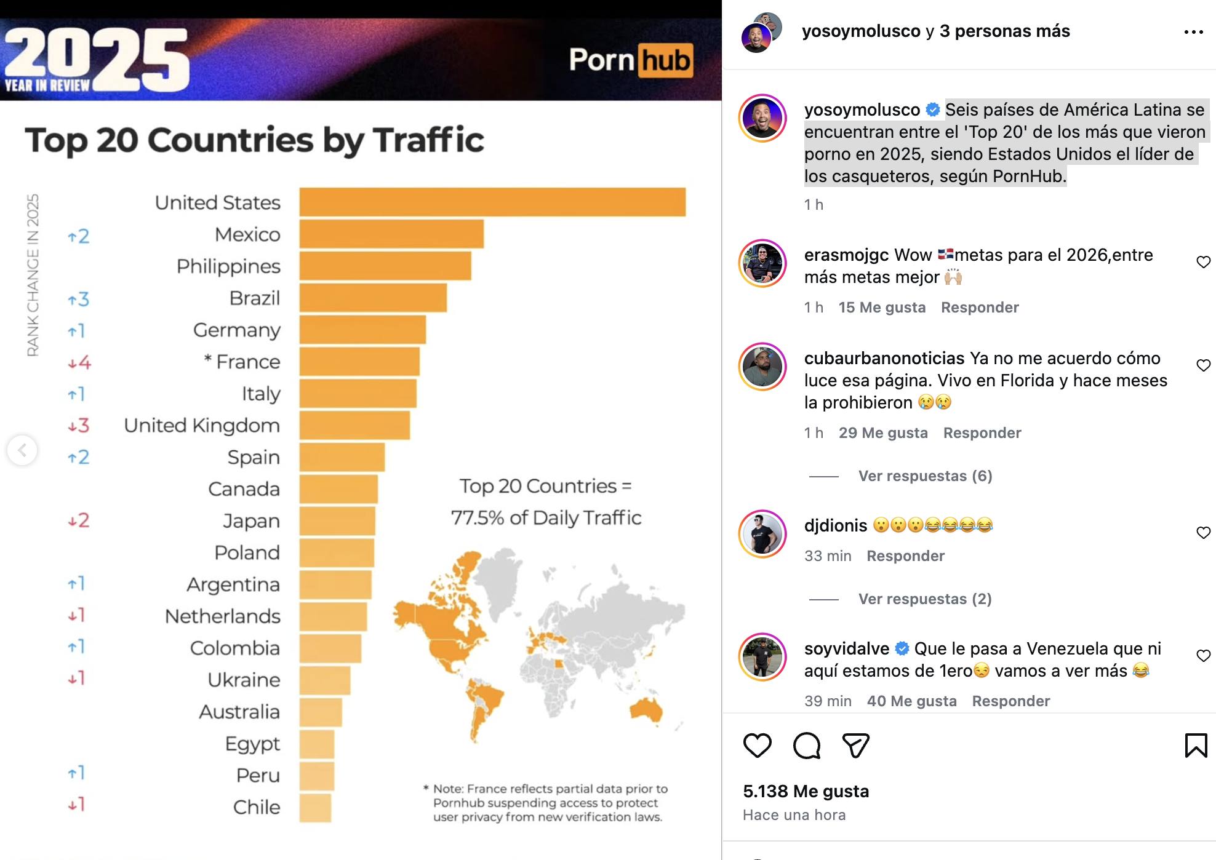Open yosoymolusco profile from header

[x=861, y=31]
